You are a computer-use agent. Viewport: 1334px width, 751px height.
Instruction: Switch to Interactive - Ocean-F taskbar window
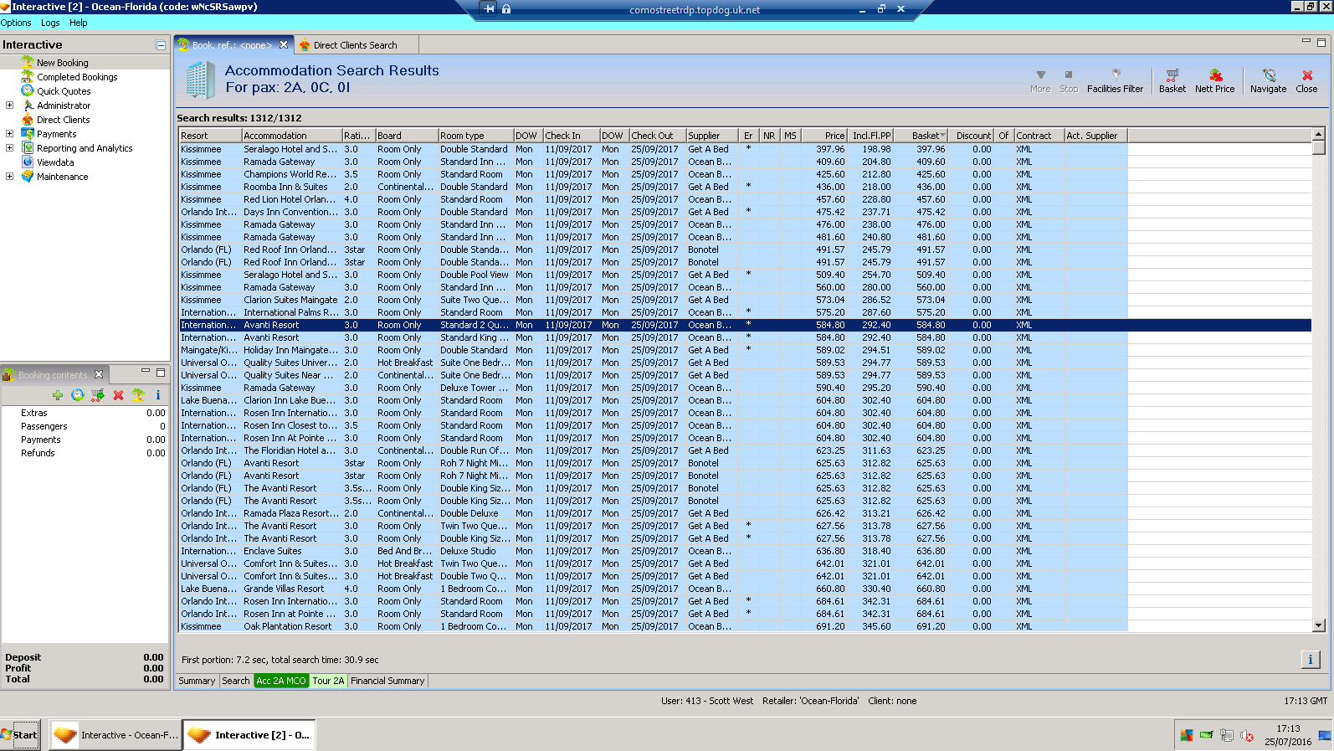115,735
